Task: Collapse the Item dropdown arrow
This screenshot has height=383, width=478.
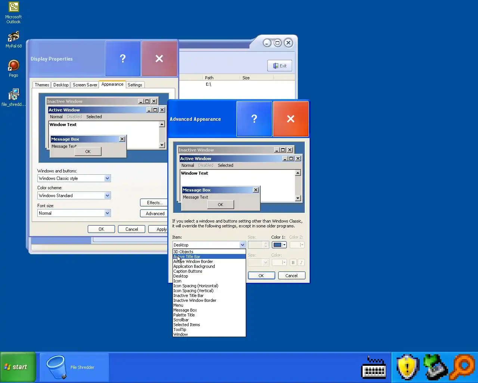Action: click(x=242, y=245)
